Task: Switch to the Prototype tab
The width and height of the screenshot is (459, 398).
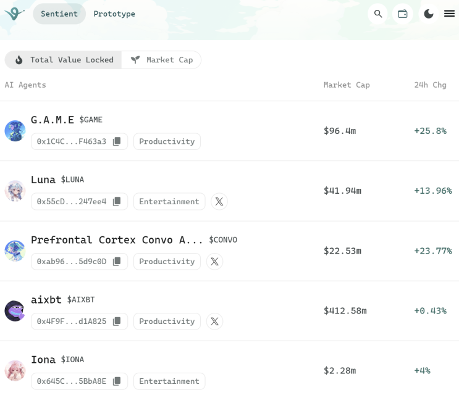Action: pos(114,14)
